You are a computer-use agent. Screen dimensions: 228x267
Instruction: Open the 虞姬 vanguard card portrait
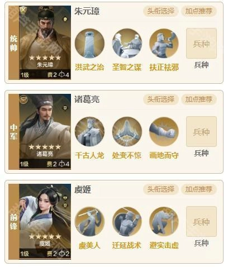45,222
